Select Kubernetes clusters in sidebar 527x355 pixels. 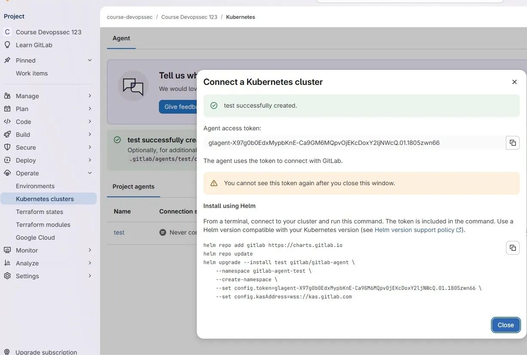(x=48, y=199)
